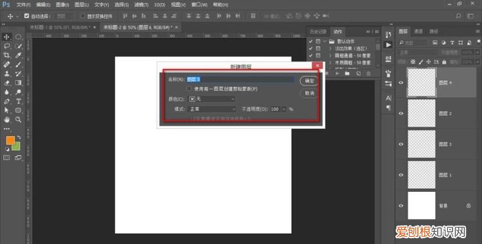482x244 pixels.
Task: Select the Zoom magnifier tool
Action: [x=18, y=120]
